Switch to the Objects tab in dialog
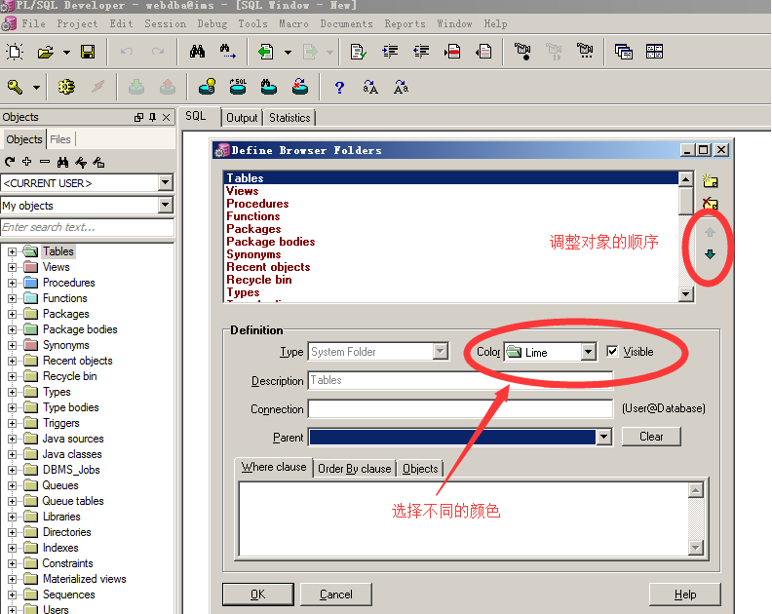772x614 pixels. 420,468
